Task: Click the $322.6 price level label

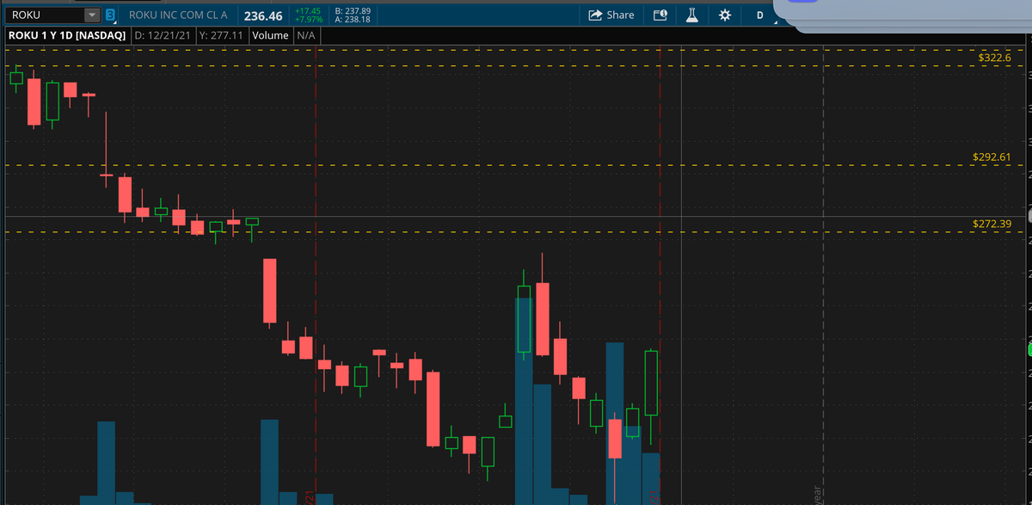Action: point(995,57)
